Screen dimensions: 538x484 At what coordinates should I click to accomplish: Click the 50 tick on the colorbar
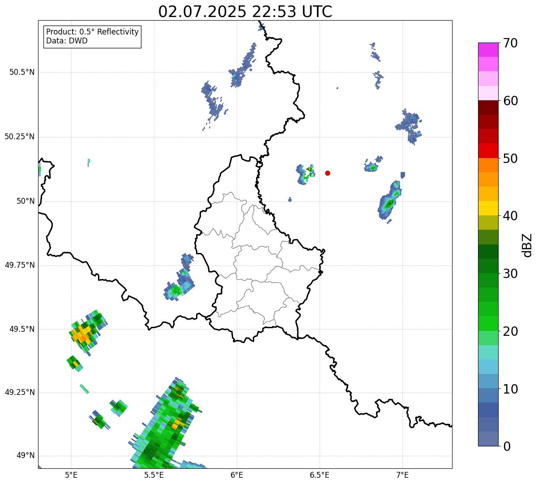(510, 158)
